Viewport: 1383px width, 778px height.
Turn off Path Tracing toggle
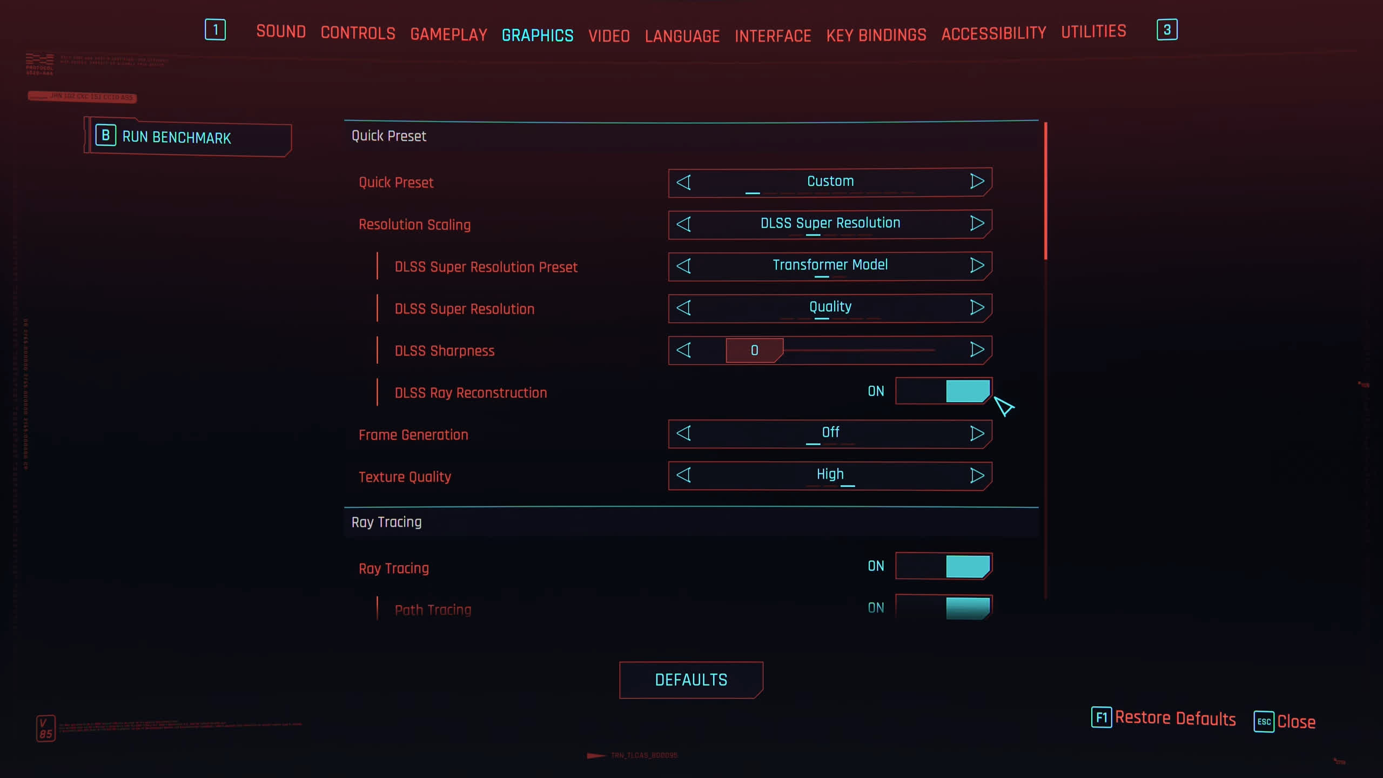tap(943, 607)
